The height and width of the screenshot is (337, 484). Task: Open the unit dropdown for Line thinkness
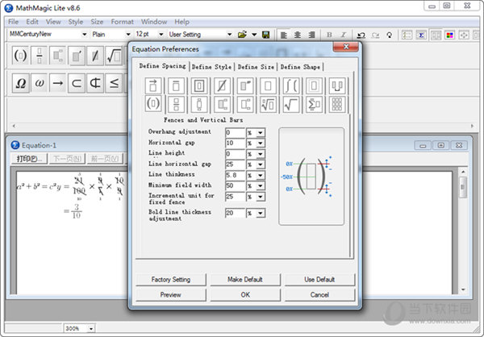[261, 175]
